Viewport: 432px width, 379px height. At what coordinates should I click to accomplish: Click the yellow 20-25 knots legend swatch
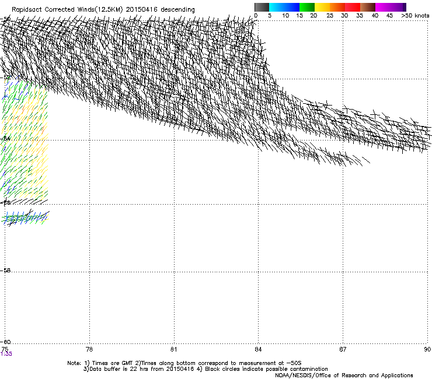tap(322, 7)
